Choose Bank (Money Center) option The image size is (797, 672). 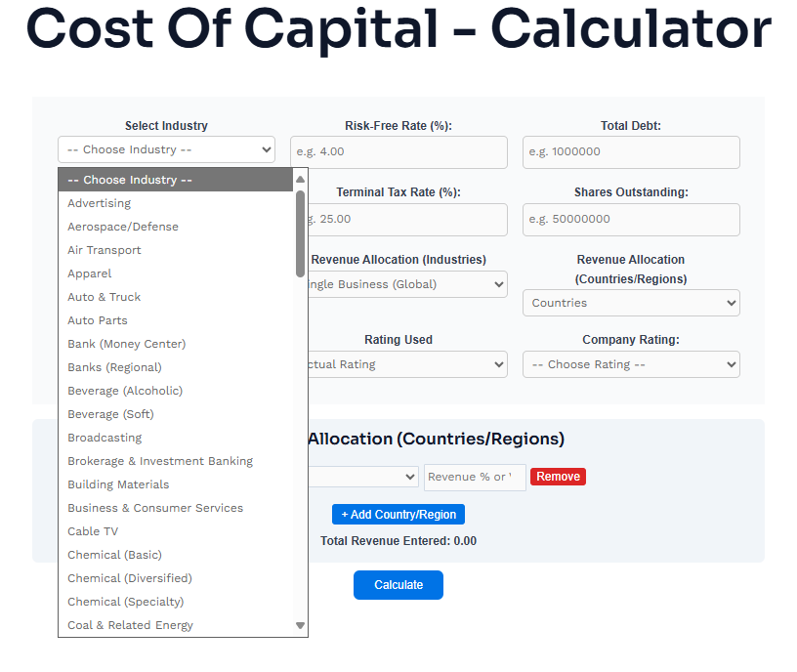click(x=126, y=344)
